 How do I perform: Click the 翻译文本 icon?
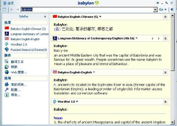pos(6,61)
